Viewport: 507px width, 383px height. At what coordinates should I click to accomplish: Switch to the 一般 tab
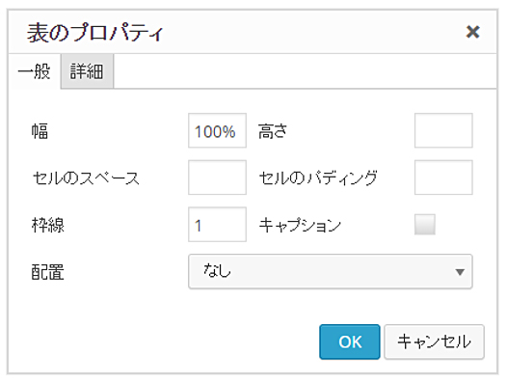point(35,71)
